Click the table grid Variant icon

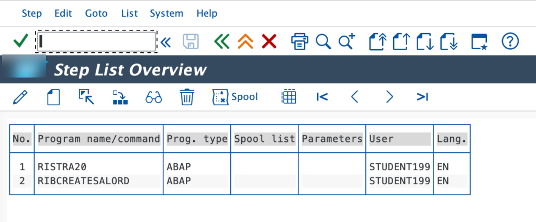click(x=288, y=97)
